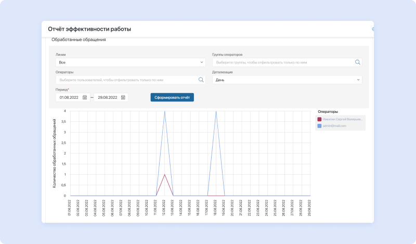416x244 pixels.
Task: Click blue color swatch for admin@mail.com
Action: (320, 126)
